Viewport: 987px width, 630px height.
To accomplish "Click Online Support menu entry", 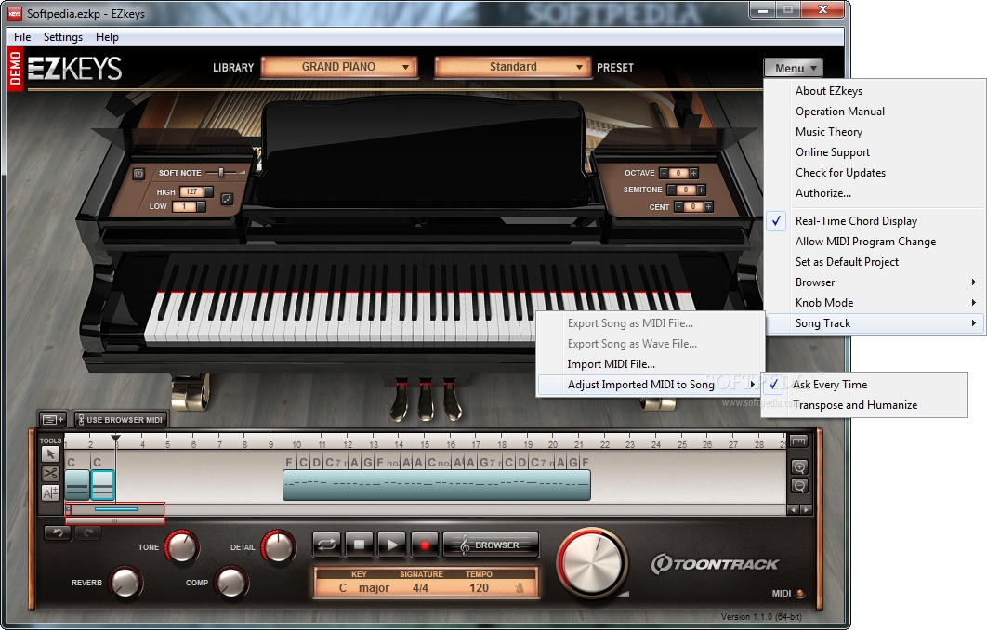I will pyautogui.click(x=875, y=152).
